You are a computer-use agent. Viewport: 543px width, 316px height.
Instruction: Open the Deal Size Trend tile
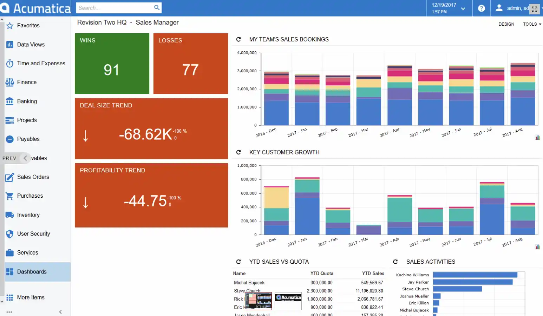[x=151, y=129]
